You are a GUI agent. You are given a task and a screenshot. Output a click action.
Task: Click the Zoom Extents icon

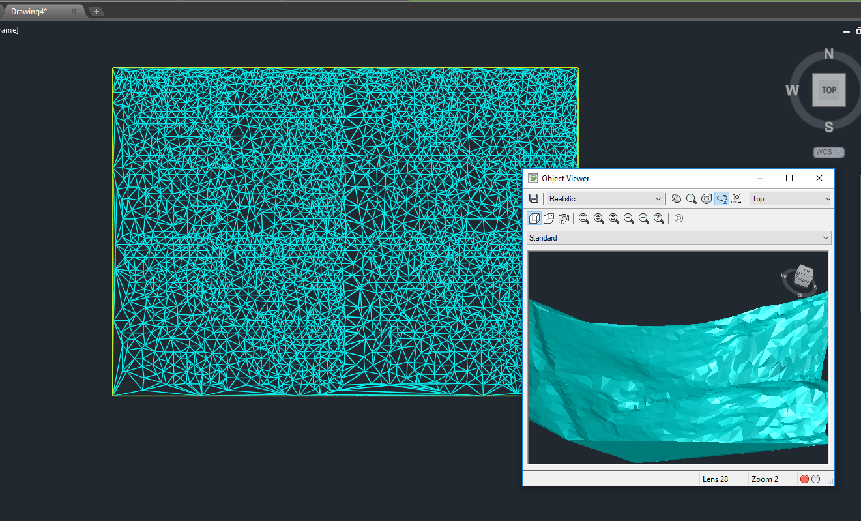[x=614, y=218]
